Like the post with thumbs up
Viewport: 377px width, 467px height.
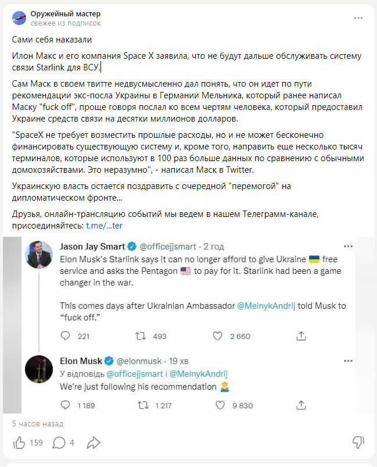click(x=19, y=443)
